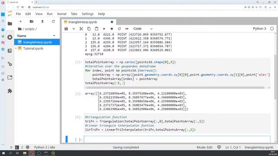Click into the totalPointsArray code cell
The height and width of the screenshot is (156, 278).
[177, 72]
